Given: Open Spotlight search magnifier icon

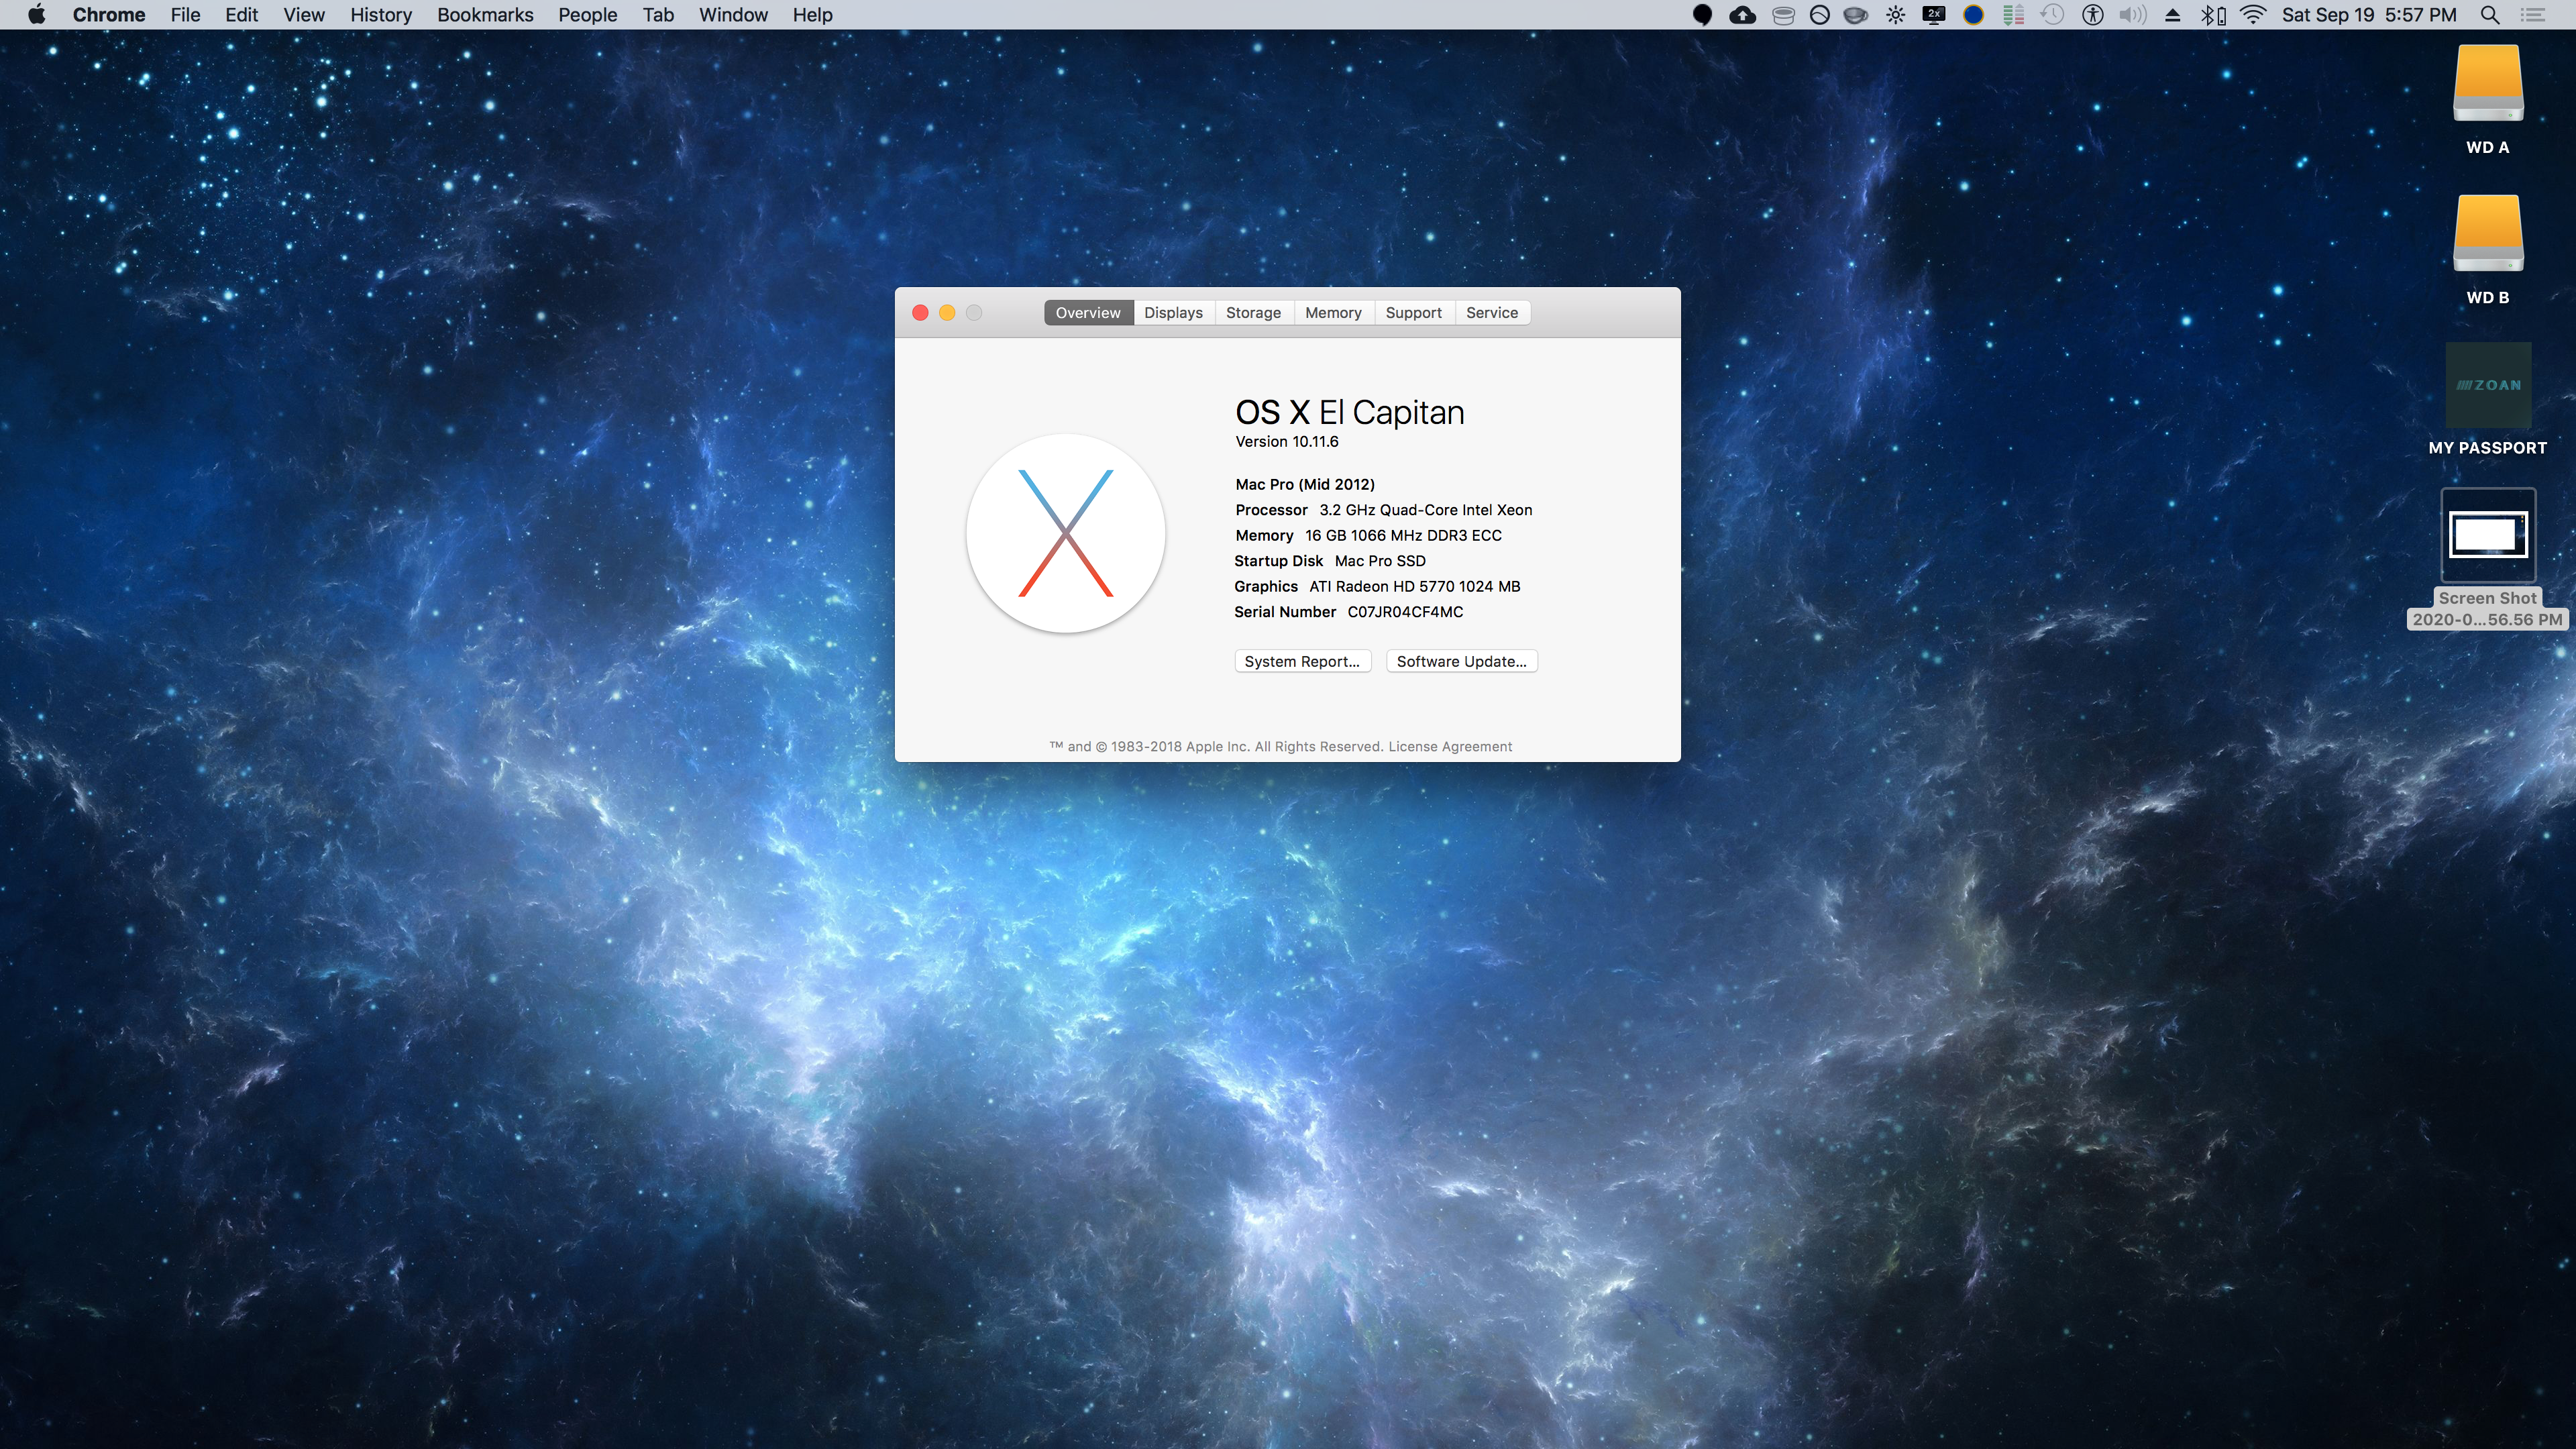Looking at the screenshot, I should (2490, 15).
